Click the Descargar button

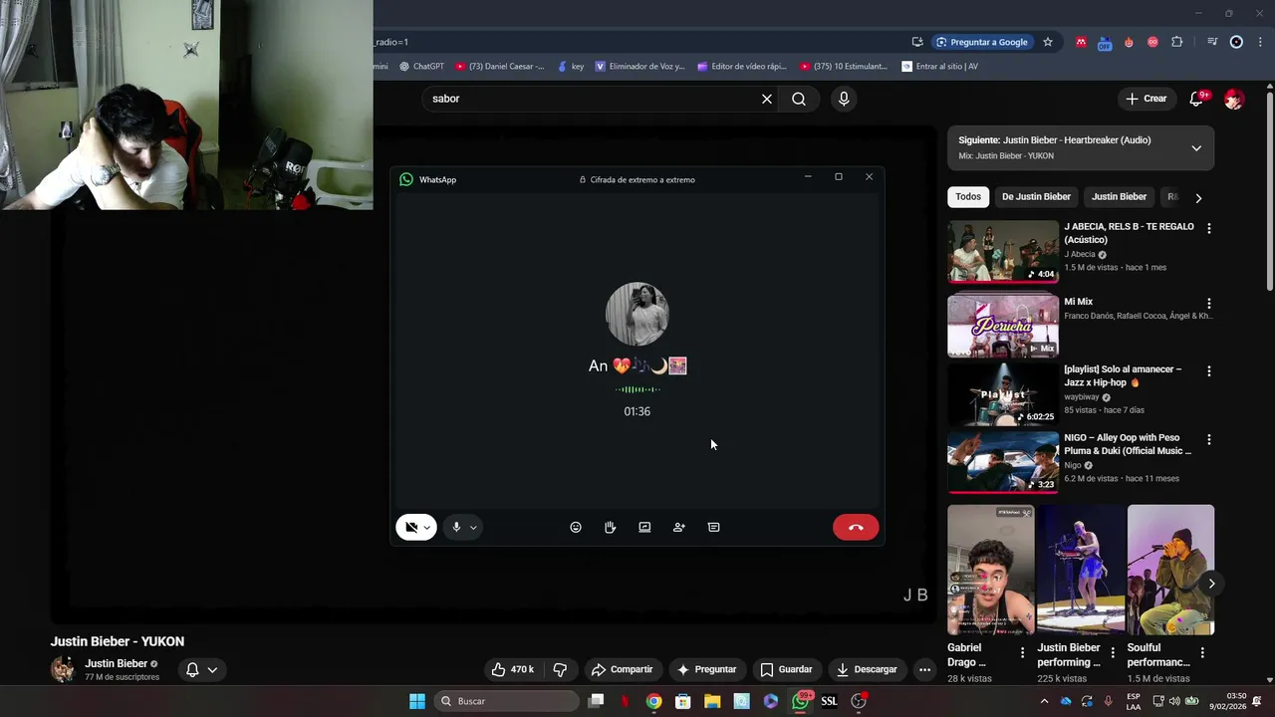point(867,669)
